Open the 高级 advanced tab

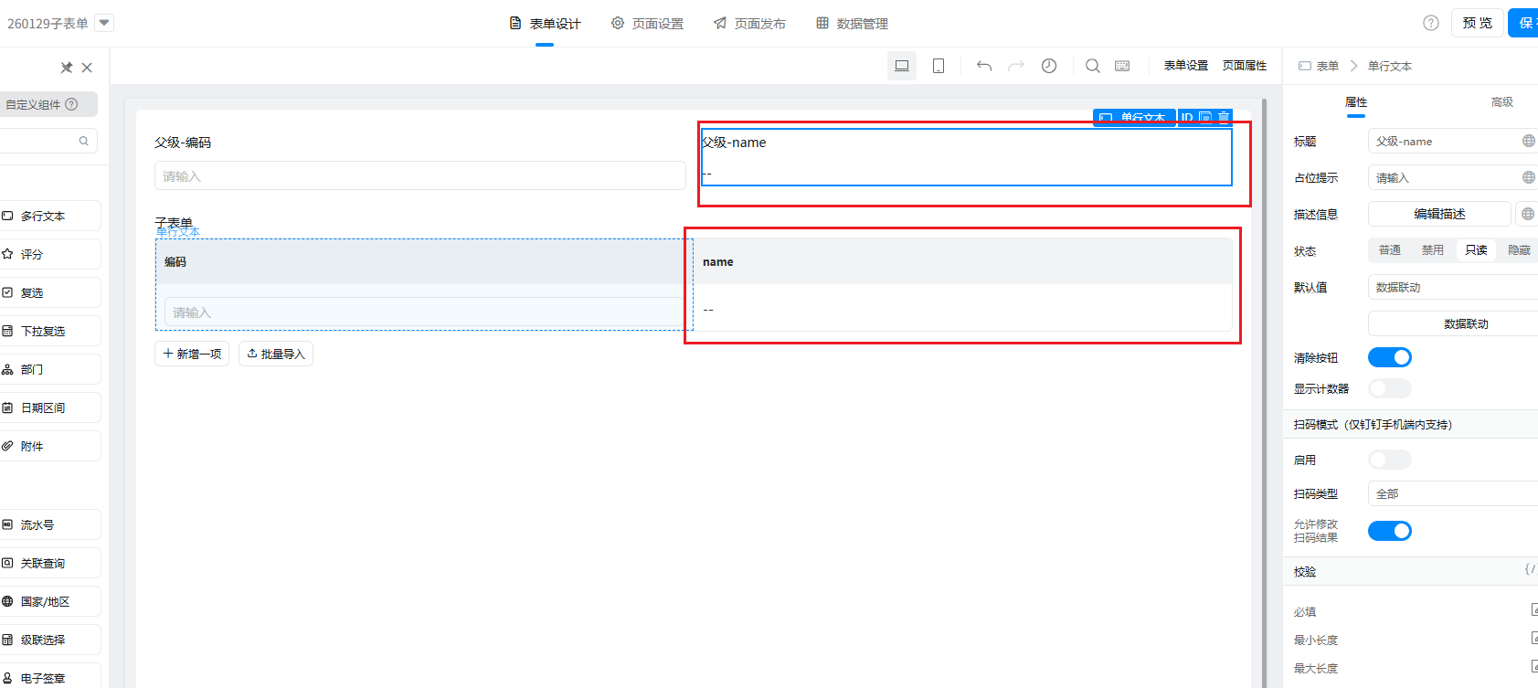pos(1502,102)
